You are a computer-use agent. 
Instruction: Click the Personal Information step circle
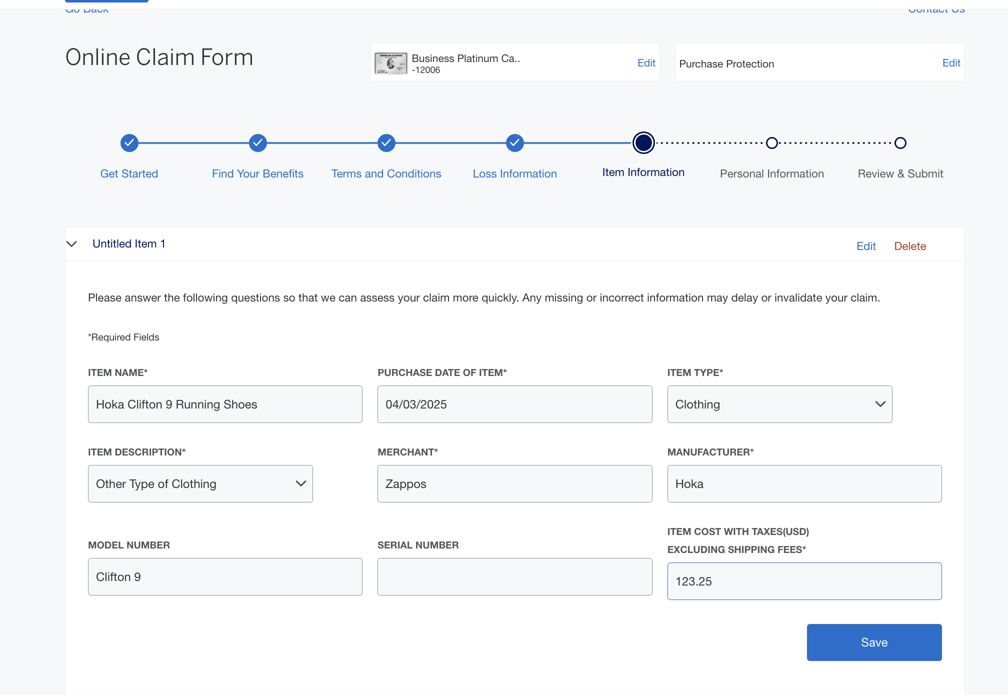772,143
